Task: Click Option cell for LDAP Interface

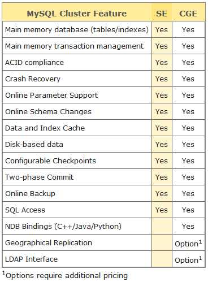Action: click(188, 259)
